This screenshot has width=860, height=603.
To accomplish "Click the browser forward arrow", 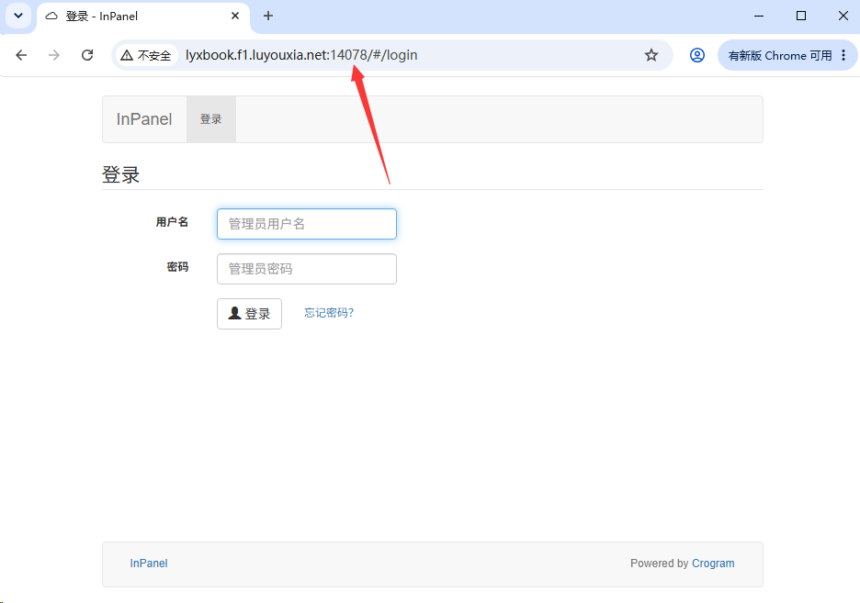I will (53, 55).
